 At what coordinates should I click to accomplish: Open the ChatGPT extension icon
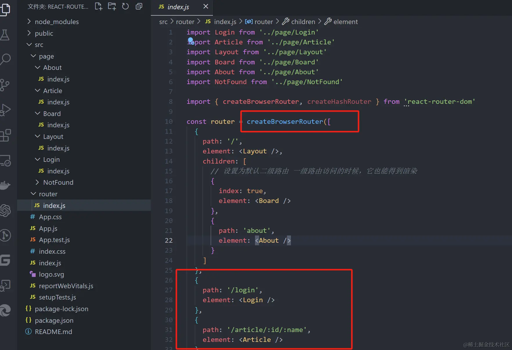coord(5,211)
